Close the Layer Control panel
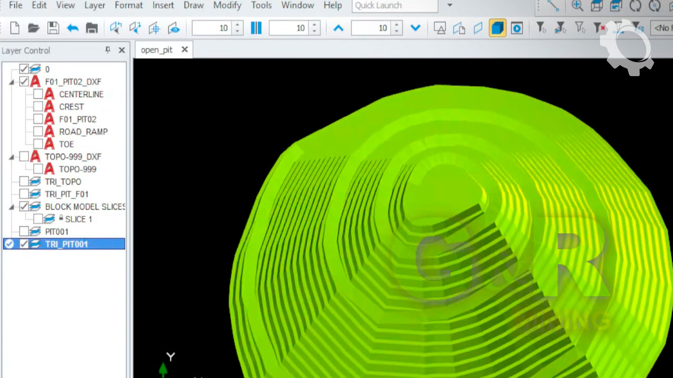Screen dimensions: 673x378 pos(121,50)
